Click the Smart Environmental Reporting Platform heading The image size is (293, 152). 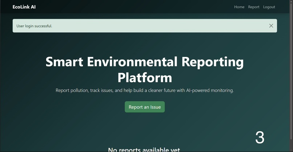click(x=145, y=70)
